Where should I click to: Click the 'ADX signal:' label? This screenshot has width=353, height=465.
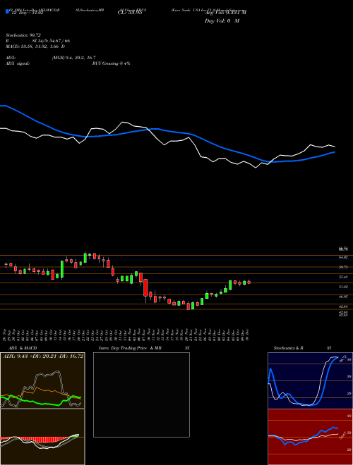pos(17,63)
